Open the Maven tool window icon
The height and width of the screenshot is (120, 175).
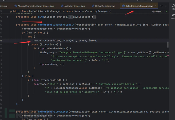click(x=173, y=15)
